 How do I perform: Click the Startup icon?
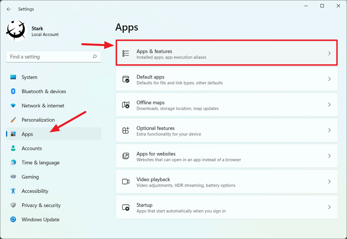point(126,207)
